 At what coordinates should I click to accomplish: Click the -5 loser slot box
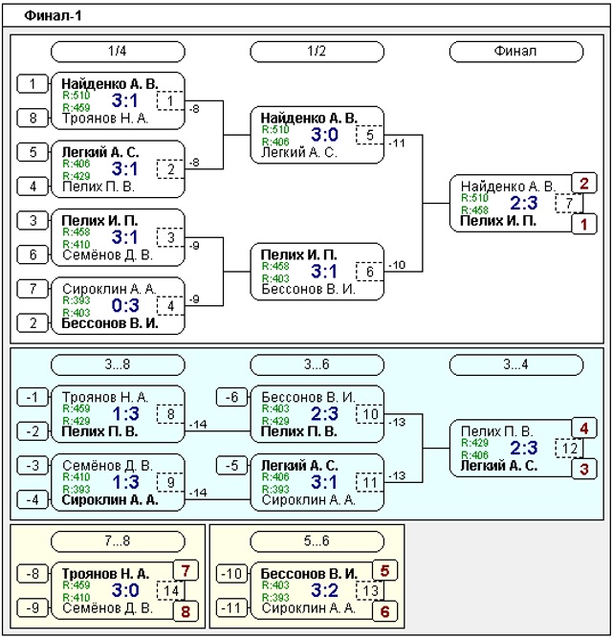pos(231,465)
